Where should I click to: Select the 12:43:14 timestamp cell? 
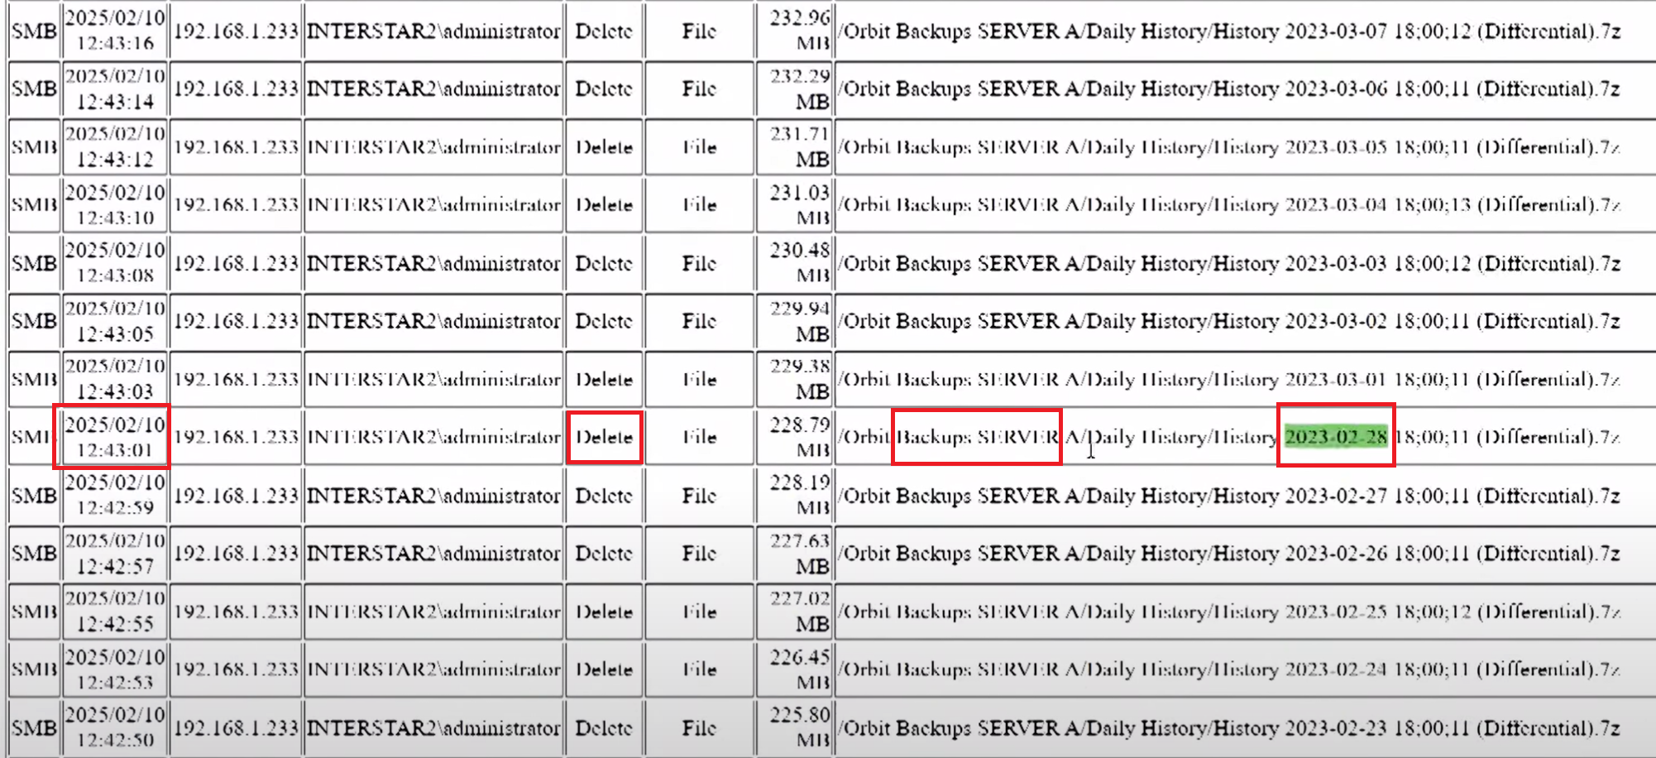[115, 89]
